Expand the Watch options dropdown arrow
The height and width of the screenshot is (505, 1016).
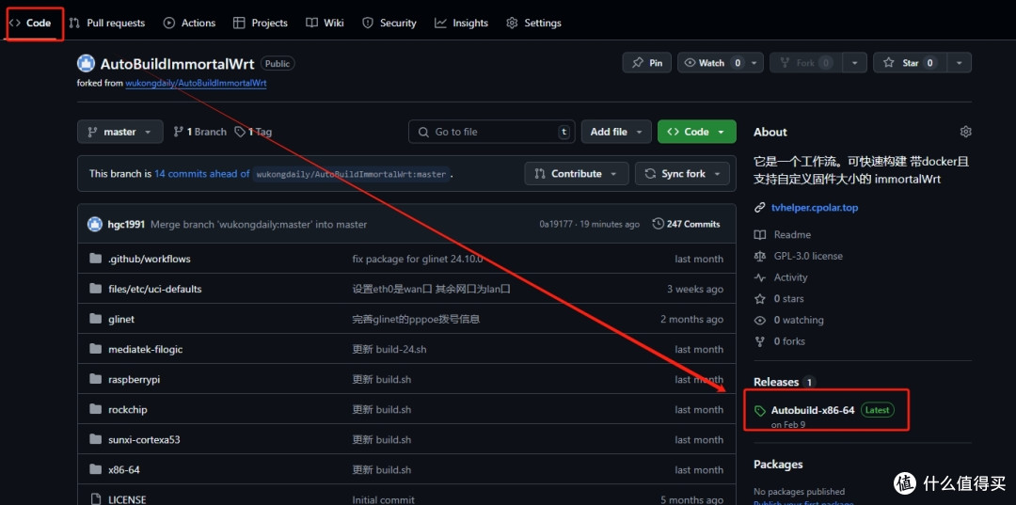click(754, 63)
